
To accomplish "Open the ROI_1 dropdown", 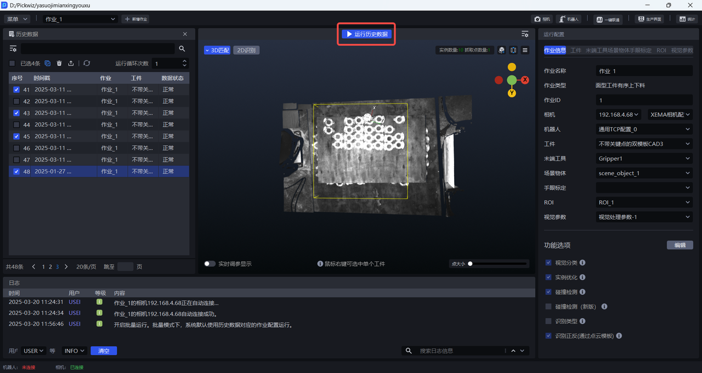I will [644, 202].
